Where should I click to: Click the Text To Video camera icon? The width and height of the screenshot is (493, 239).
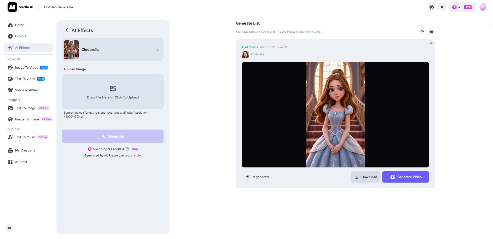10,79
